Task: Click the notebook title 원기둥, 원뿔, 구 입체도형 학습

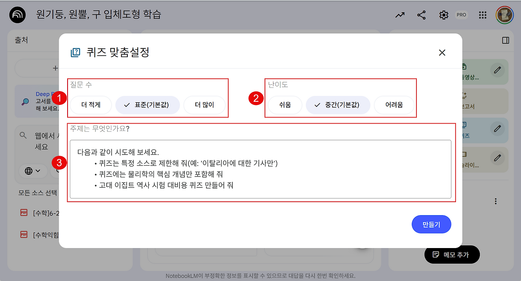Action: pyautogui.click(x=99, y=15)
